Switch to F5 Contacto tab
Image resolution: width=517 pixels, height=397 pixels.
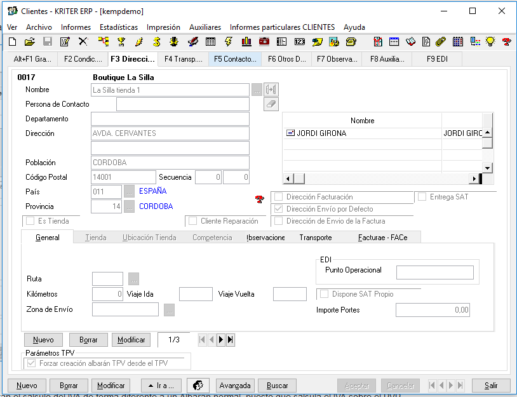[235, 59]
